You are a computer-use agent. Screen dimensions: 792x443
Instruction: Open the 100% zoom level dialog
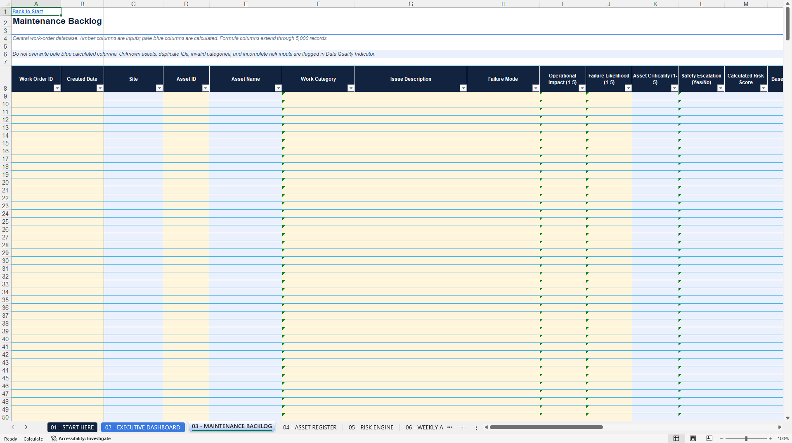click(783, 438)
